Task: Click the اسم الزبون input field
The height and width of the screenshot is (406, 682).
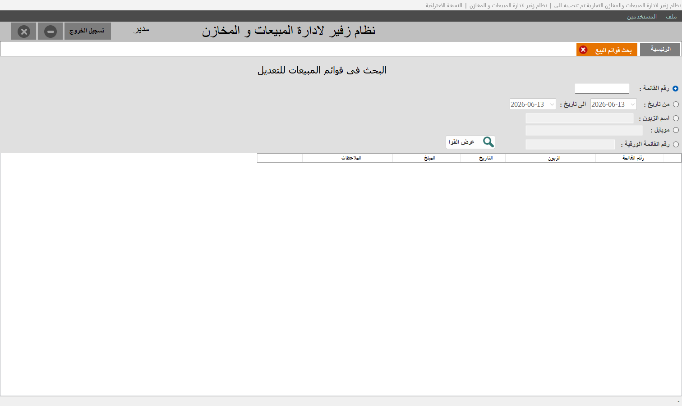Action: tap(579, 119)
